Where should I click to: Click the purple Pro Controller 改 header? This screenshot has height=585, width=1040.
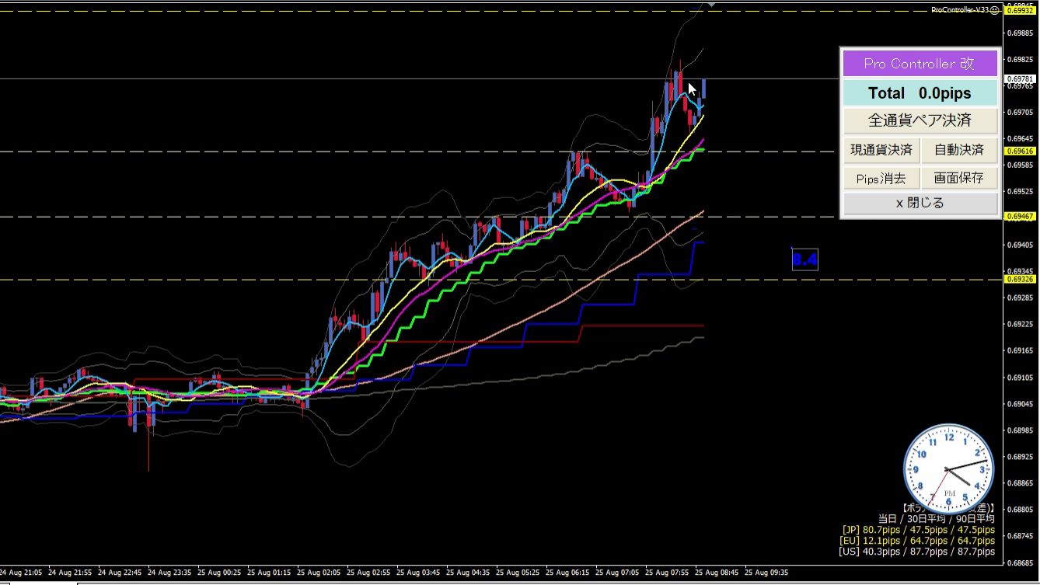pos(920,64)
